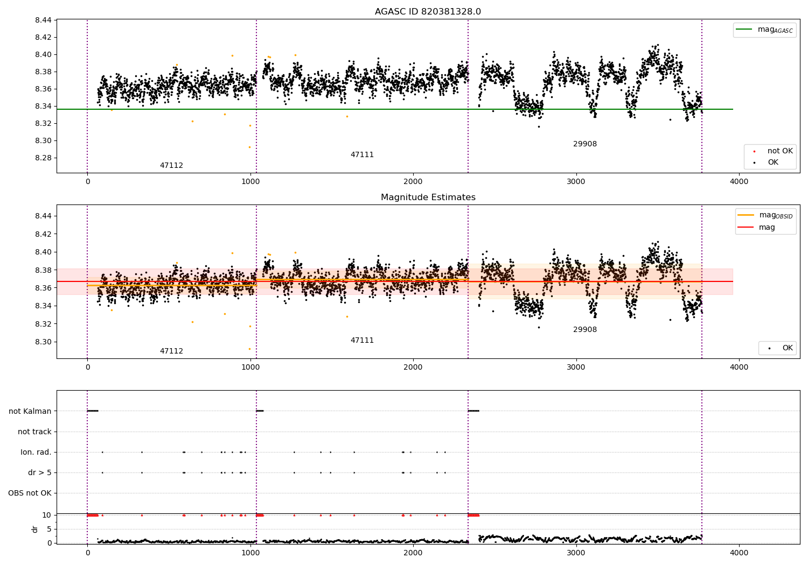Screen dimensions: 808x565
Task: Click the 'OK' legend label in middle plot
Action: click(788, 348)
